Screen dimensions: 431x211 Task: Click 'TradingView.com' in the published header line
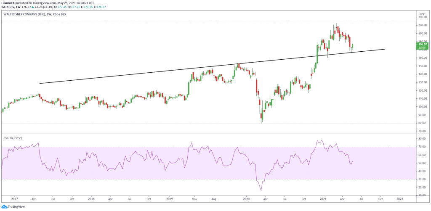coord(44,3)
